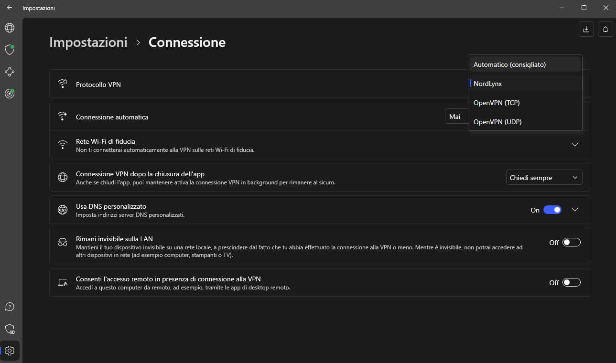Click Consenti l'accesso remoto heading text
The height and width of the screenshot is (363, 616).
click(x=168, y=279)
